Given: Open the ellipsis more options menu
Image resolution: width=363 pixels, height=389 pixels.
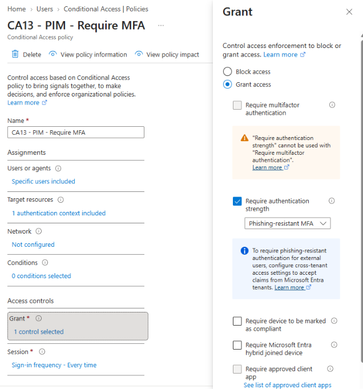Looking at the screenshot, I should click(161, 25).
